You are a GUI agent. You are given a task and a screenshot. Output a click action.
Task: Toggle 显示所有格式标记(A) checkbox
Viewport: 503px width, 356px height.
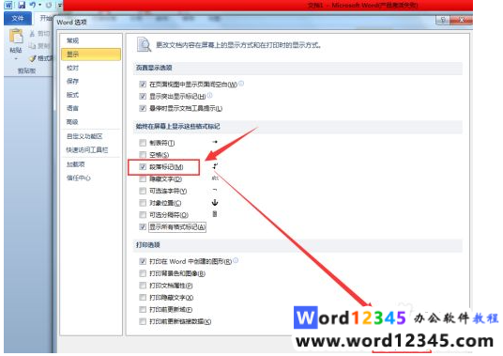pos(143,227)
